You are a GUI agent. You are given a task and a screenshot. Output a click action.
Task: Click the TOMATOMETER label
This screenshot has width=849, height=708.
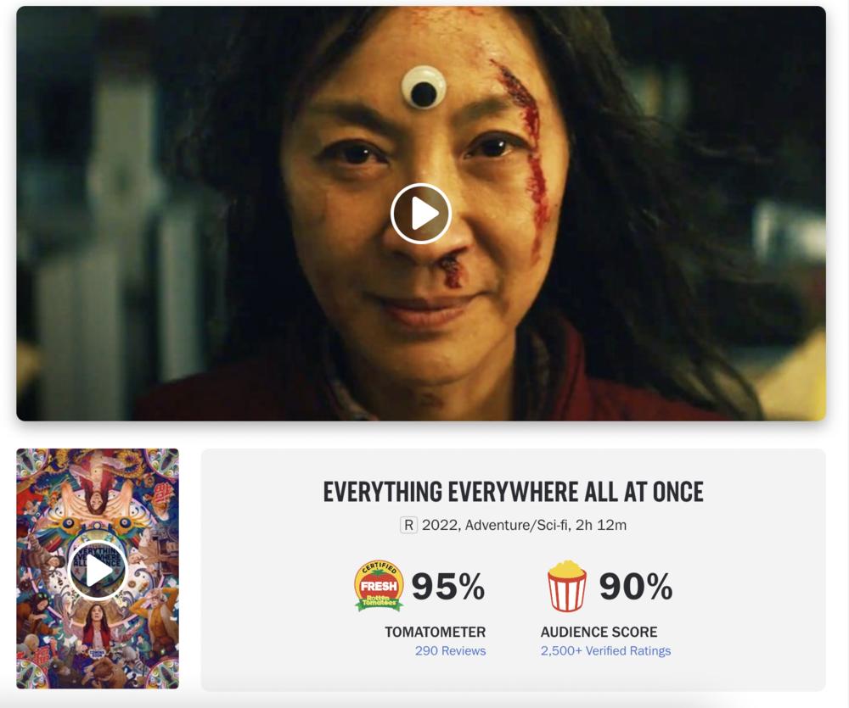coord(436,632)
